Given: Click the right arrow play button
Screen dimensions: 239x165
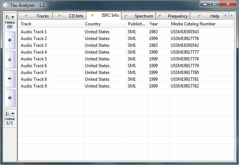Looking at the screenshot, I should pyautogui.click(x=10, y=79).
